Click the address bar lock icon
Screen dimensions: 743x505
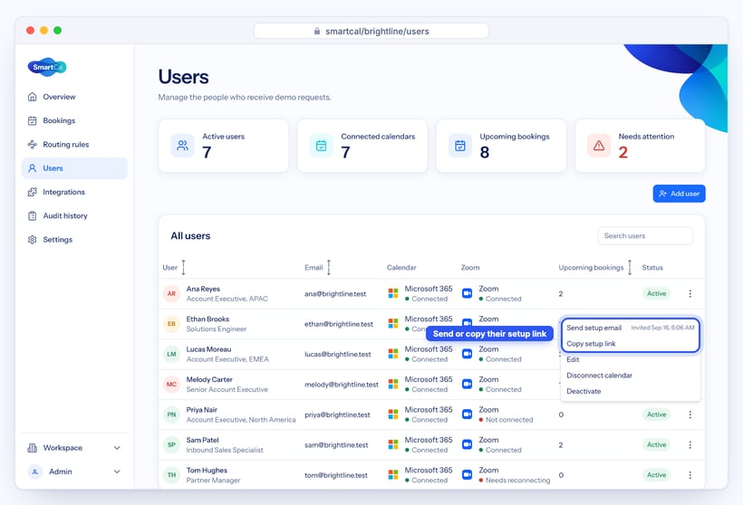click(317, 32)
